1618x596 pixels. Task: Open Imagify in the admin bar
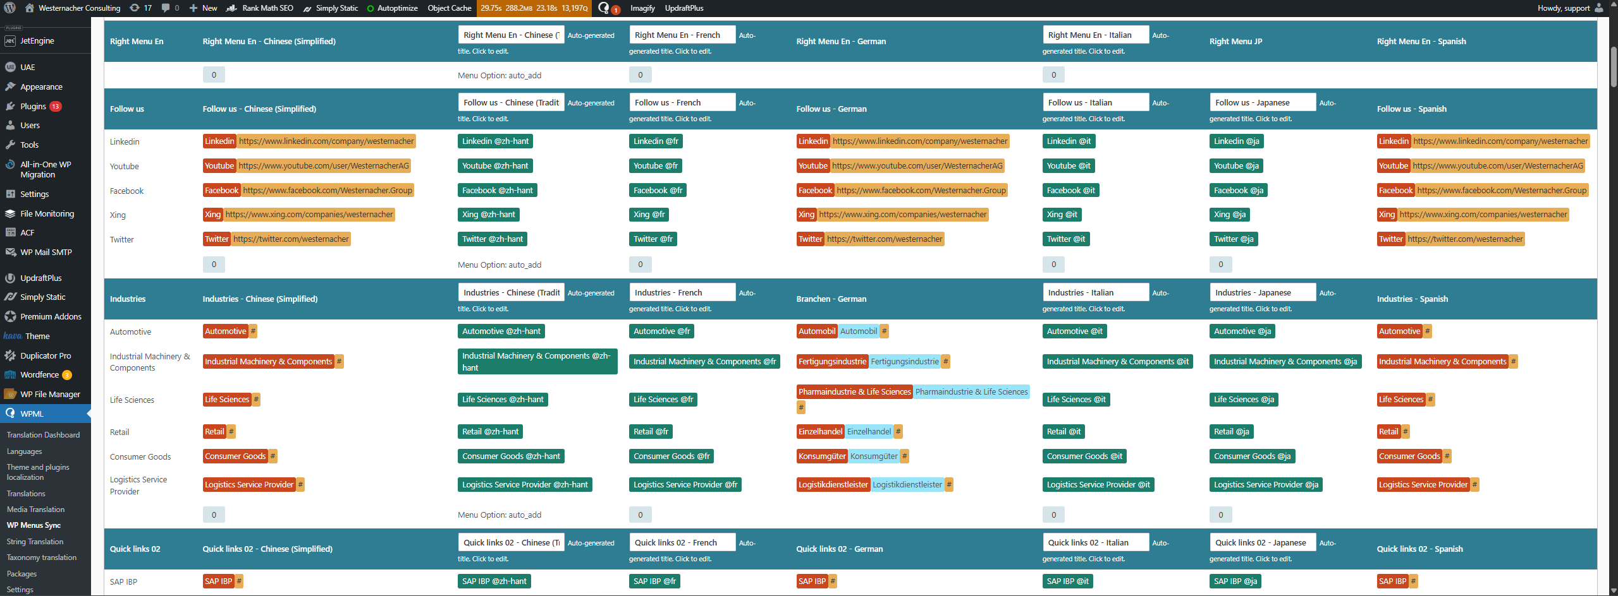(x=642, y=8)
